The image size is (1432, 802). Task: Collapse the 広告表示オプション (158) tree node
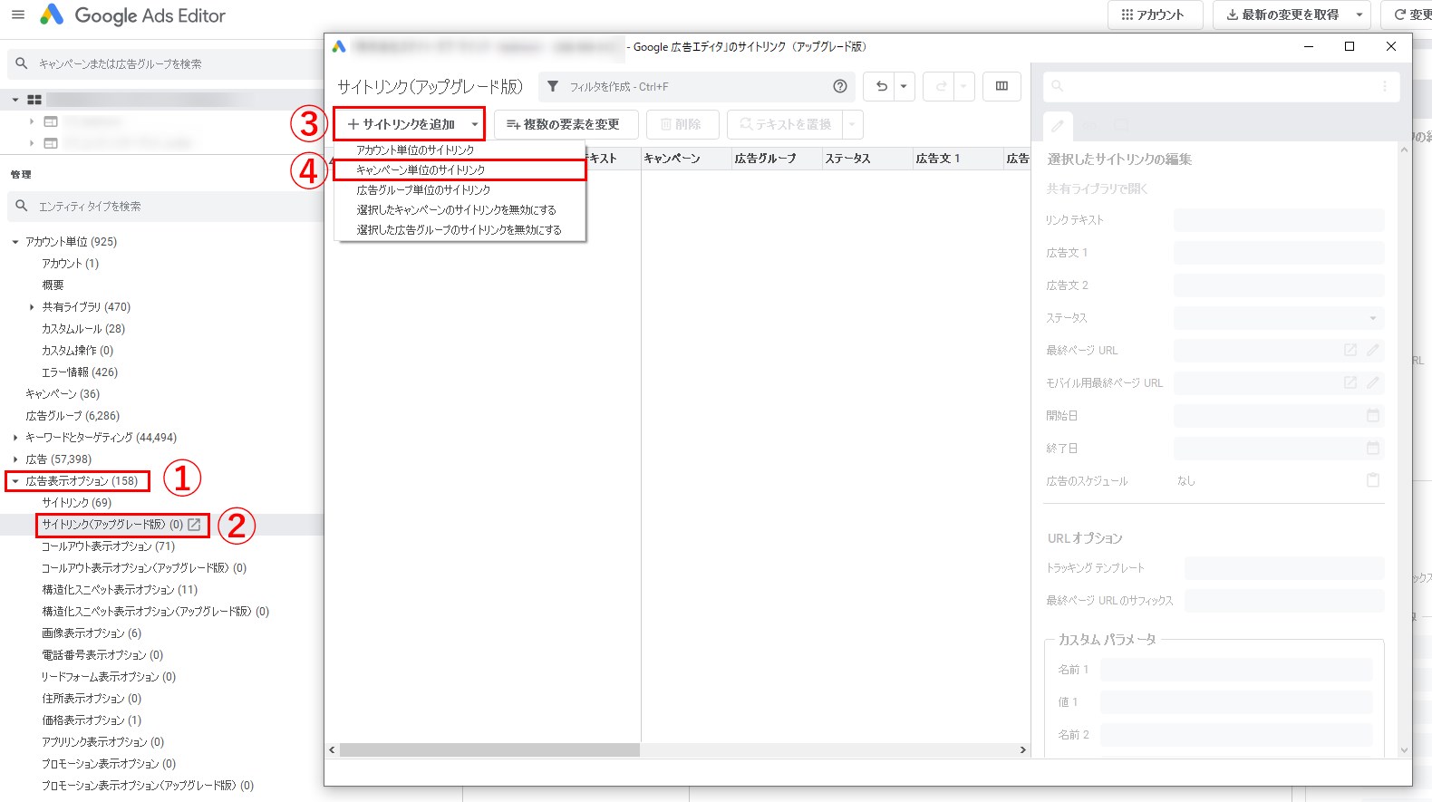pyautogui.click(x=15, y=481)
